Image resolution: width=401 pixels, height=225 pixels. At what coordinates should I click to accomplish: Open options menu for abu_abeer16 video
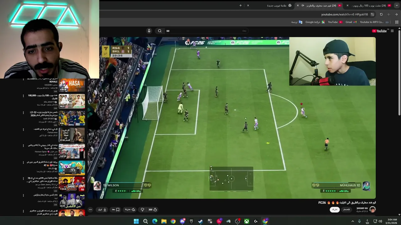[23, 96]
